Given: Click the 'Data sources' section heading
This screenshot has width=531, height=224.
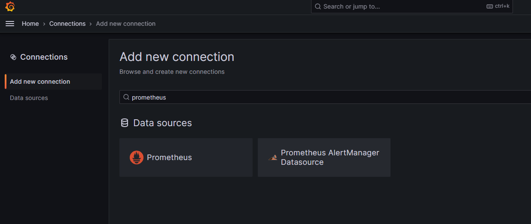Looking at the screenshot, I should (x=162, y=123).
